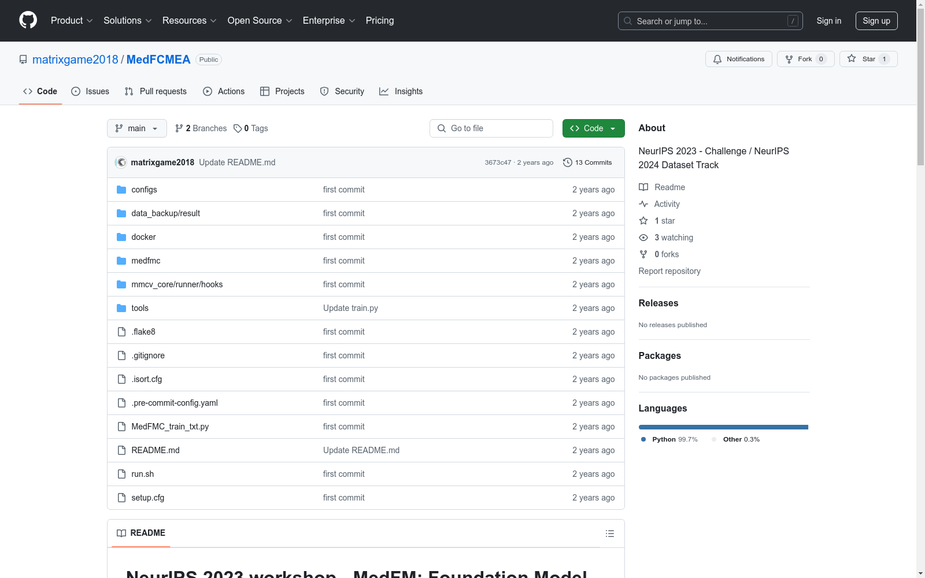The width and height of the screenshot is (925, 578).
Task: Open the .pre-commit-config.yaml file
Action: pyautogui.click(x=175, y=403)
